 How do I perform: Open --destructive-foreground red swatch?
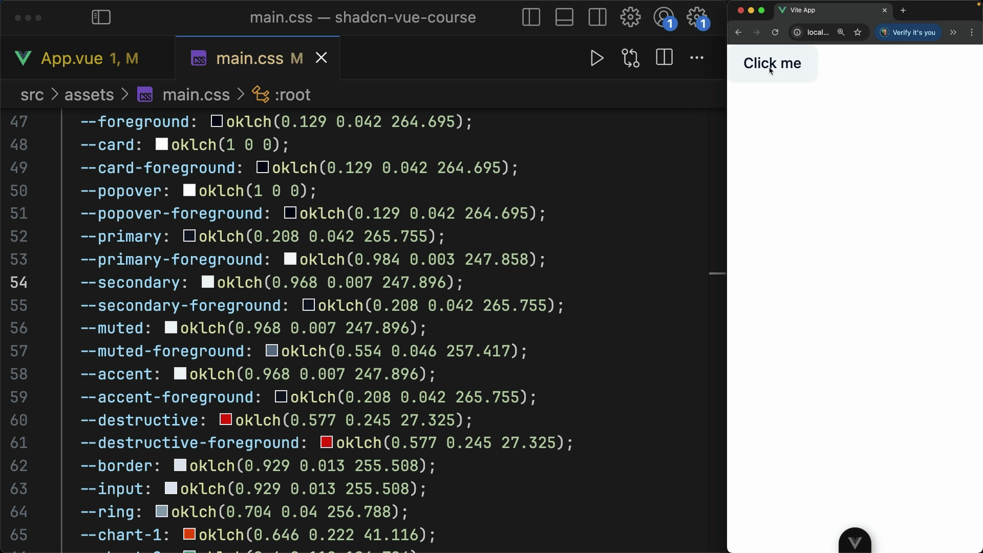(x=326, y=442)
